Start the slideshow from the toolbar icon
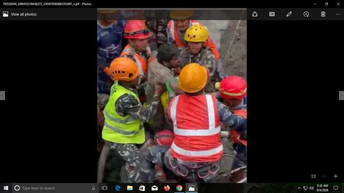Viewport: 344px width, 193px height. 272,14
